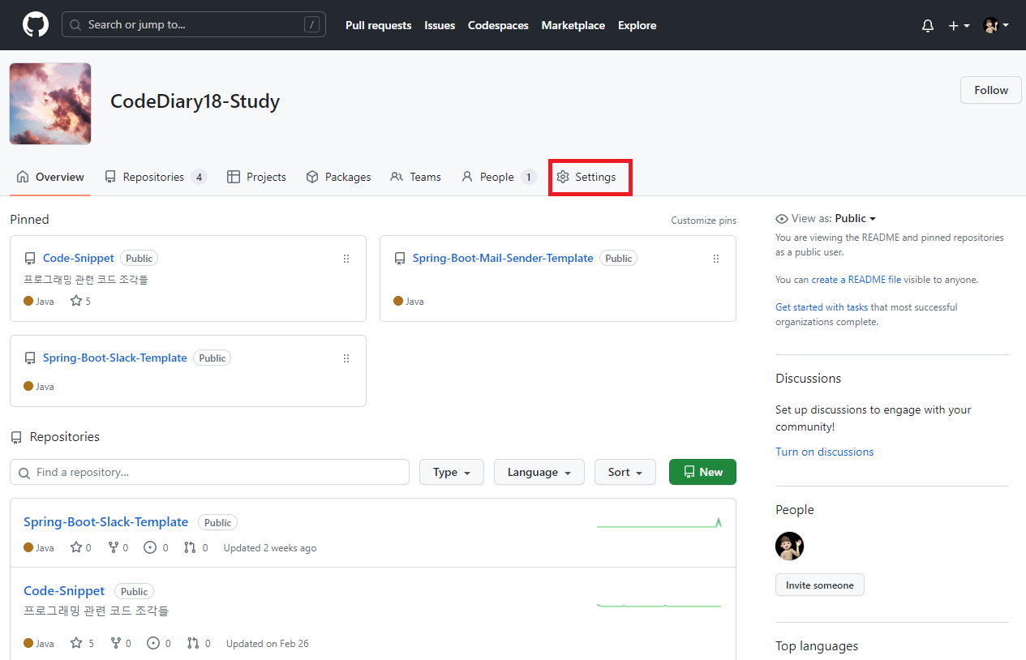Open Codespaces in top navigation

(x=498, y=26)
